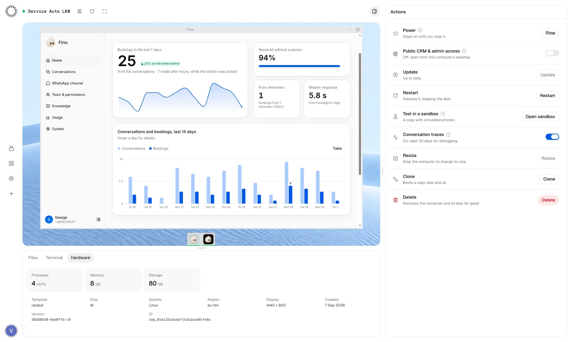Click the theme toggle icon beside George
The image size is (572, 342).
pyautogui.click(x=99, y=219)
